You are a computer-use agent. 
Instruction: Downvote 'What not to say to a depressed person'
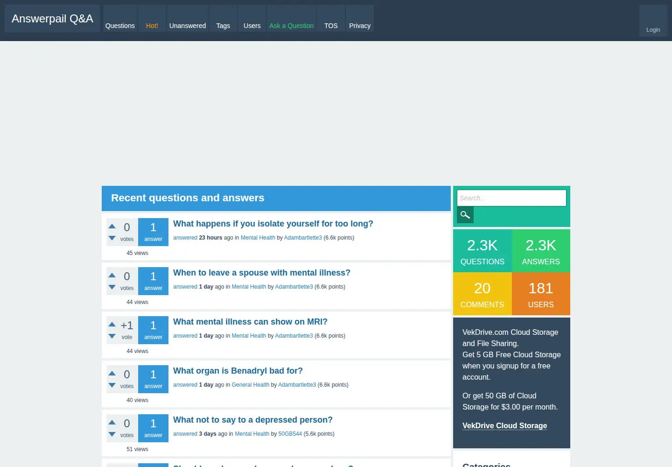(x=112, y=434)
